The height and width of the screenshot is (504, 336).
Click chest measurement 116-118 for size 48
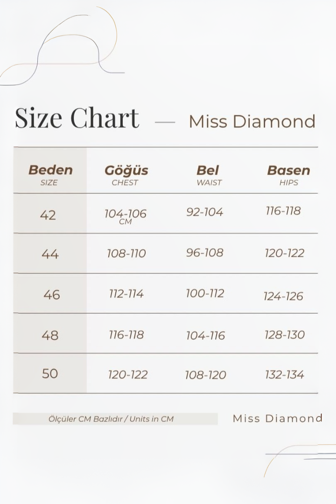[x=126, y=335]
